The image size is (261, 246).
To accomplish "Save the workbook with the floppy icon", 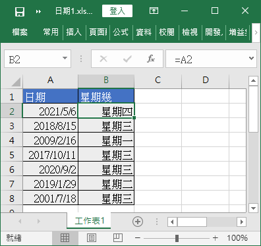I will 20,11.
